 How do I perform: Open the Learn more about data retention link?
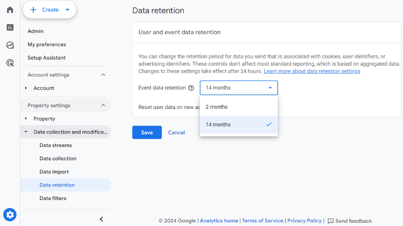click(x=312, y=71)
